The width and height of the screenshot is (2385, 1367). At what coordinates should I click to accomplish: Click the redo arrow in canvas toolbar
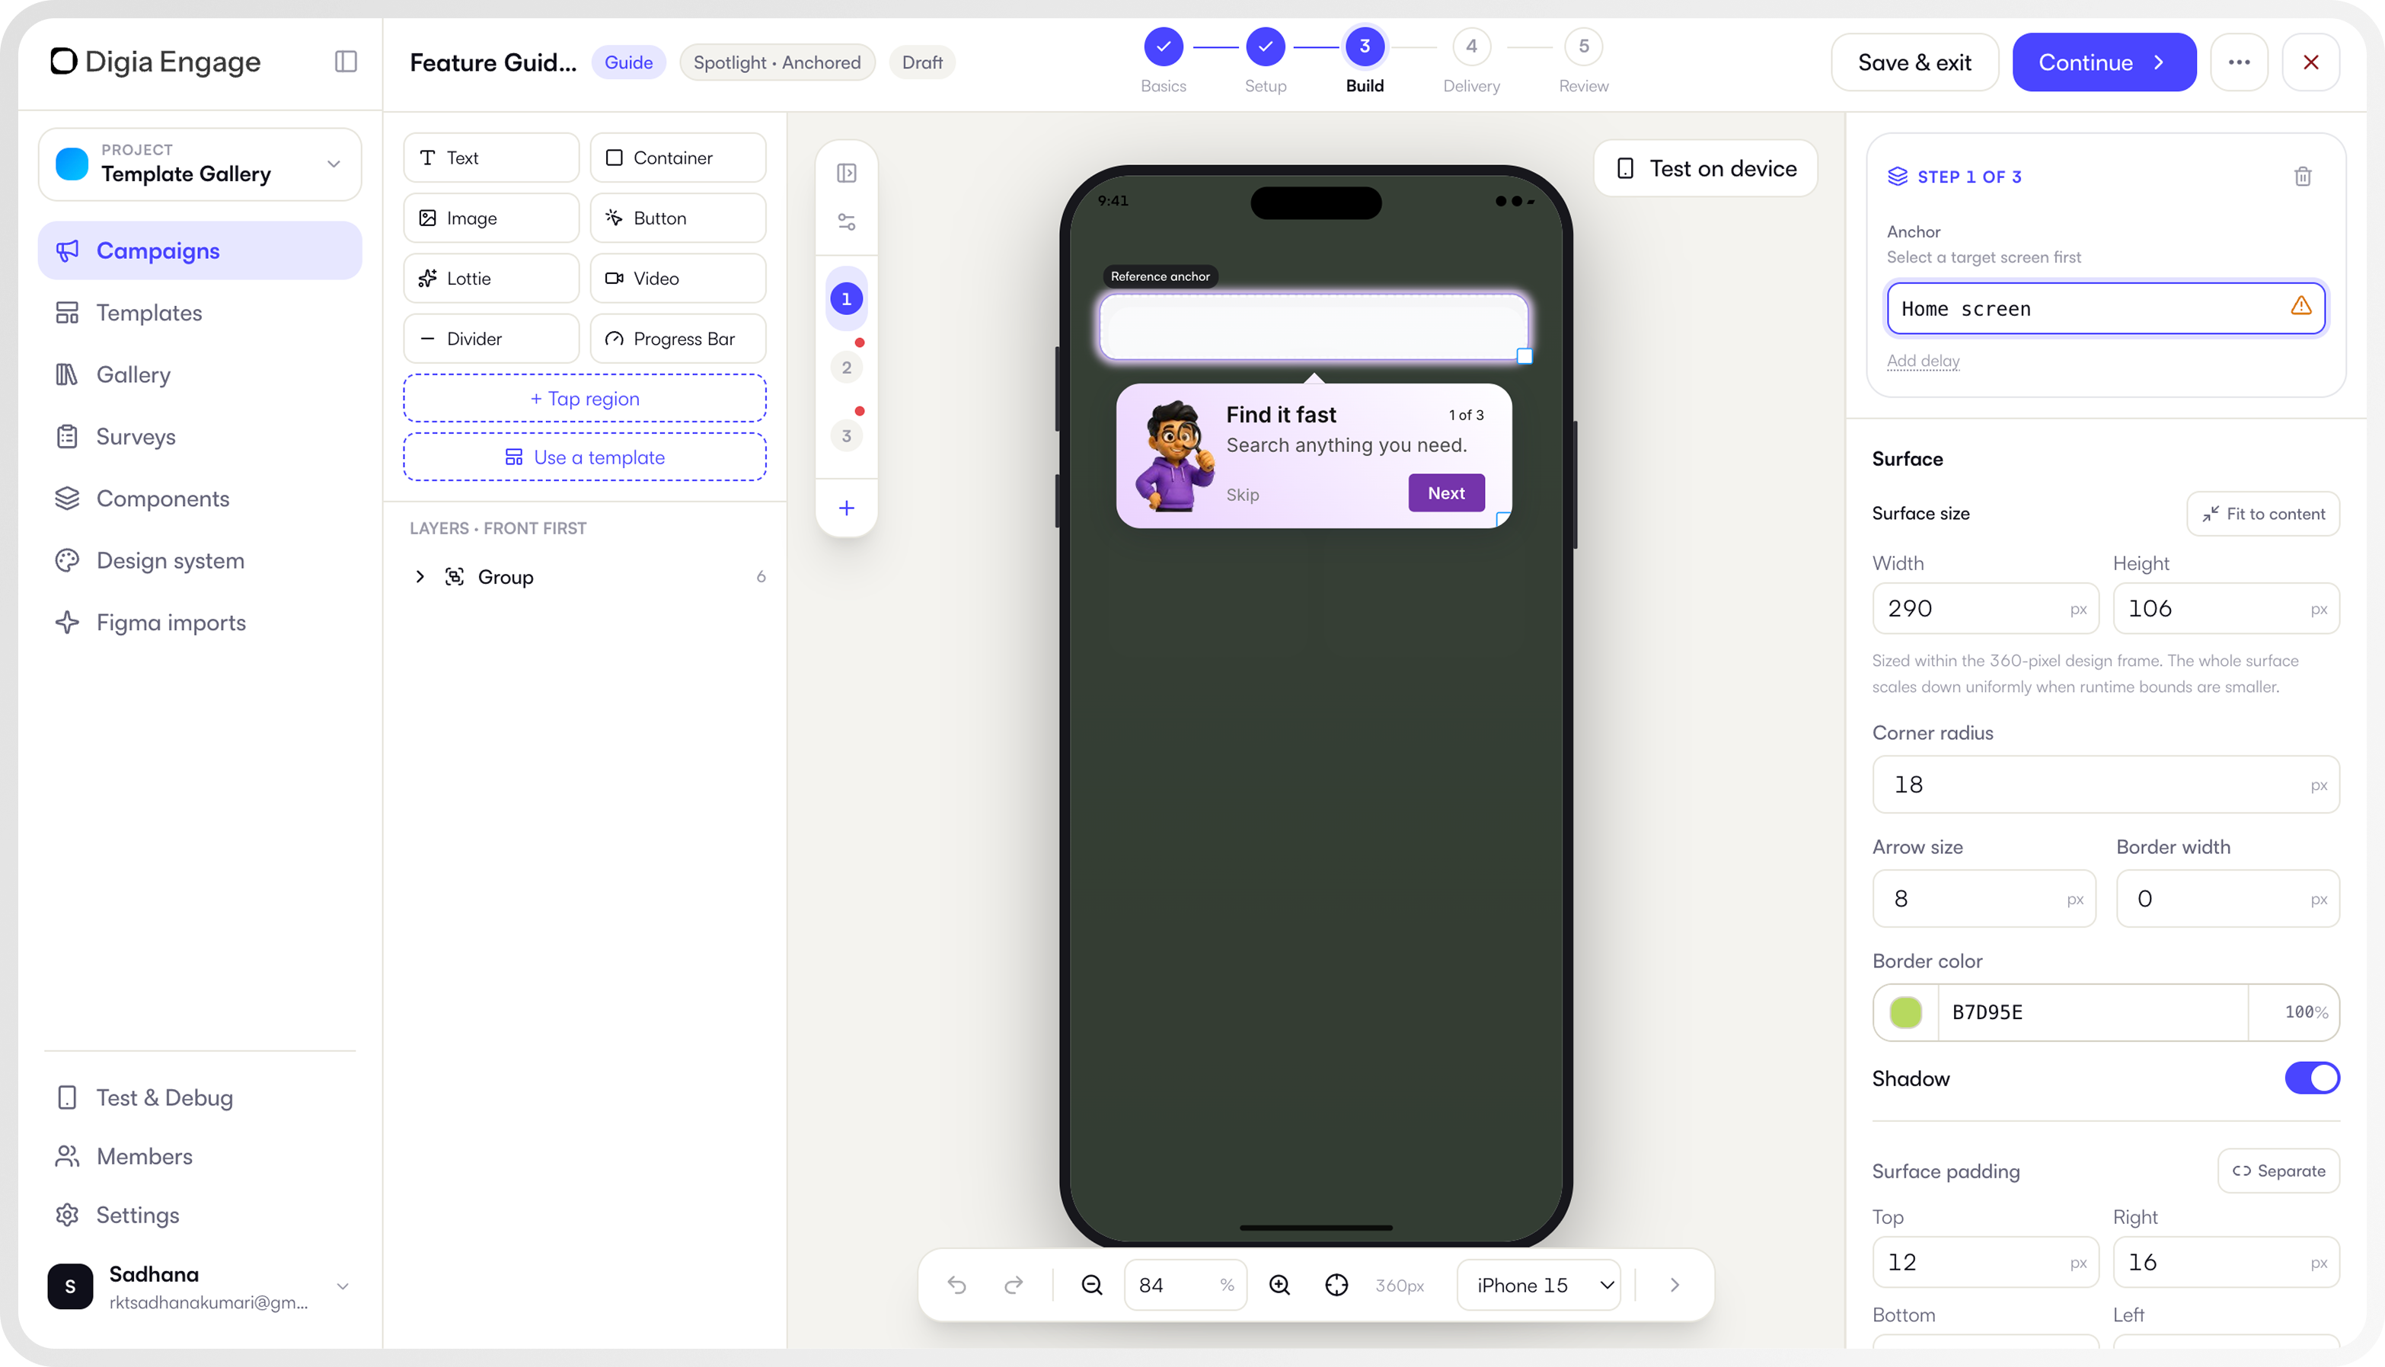pyautogui.click(x=1014, y=1284)
